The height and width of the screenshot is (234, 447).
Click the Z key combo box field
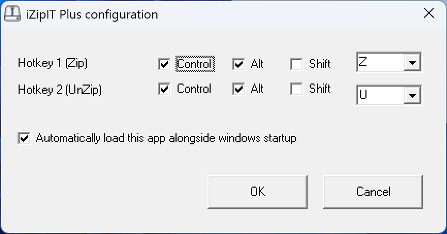tap(380, 63)
